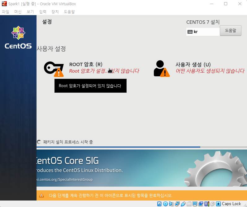Click the shared folders status icon
Screen dimensions: 247x207
[x=189, y=204]
